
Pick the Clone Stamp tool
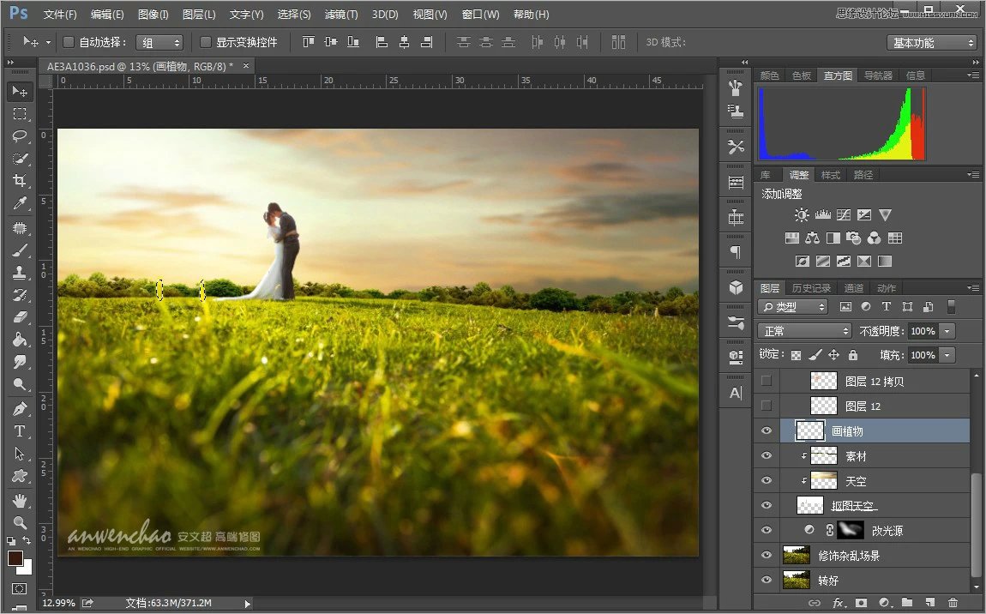19,271
